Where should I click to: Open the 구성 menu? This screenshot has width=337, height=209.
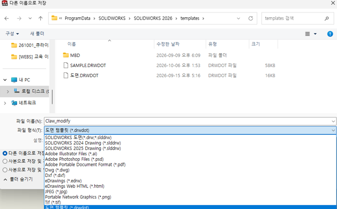(x=12, y=34)
